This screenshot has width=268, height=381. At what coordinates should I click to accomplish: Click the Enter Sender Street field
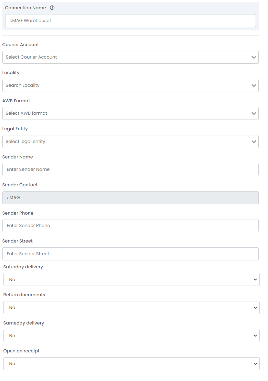click(x=131, y=254)
